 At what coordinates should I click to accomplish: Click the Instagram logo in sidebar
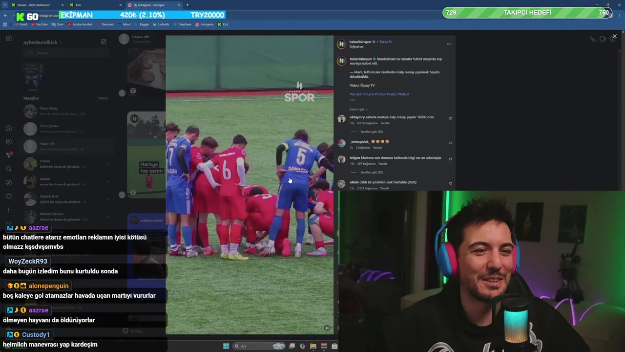tap(9, 38)
